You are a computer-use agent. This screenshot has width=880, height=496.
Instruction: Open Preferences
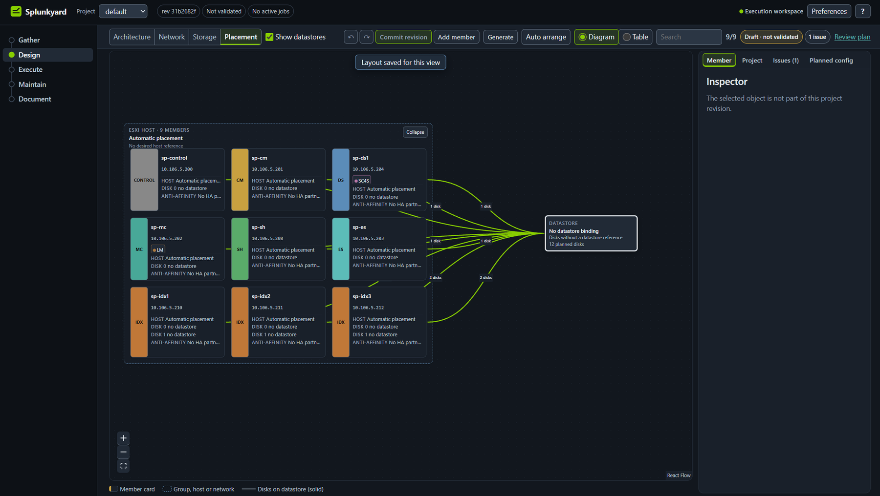pyautogui.click(x=829, y=11)
